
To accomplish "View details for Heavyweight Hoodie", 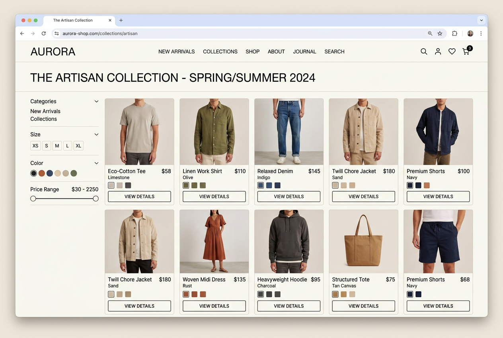I will pos(289,306).
